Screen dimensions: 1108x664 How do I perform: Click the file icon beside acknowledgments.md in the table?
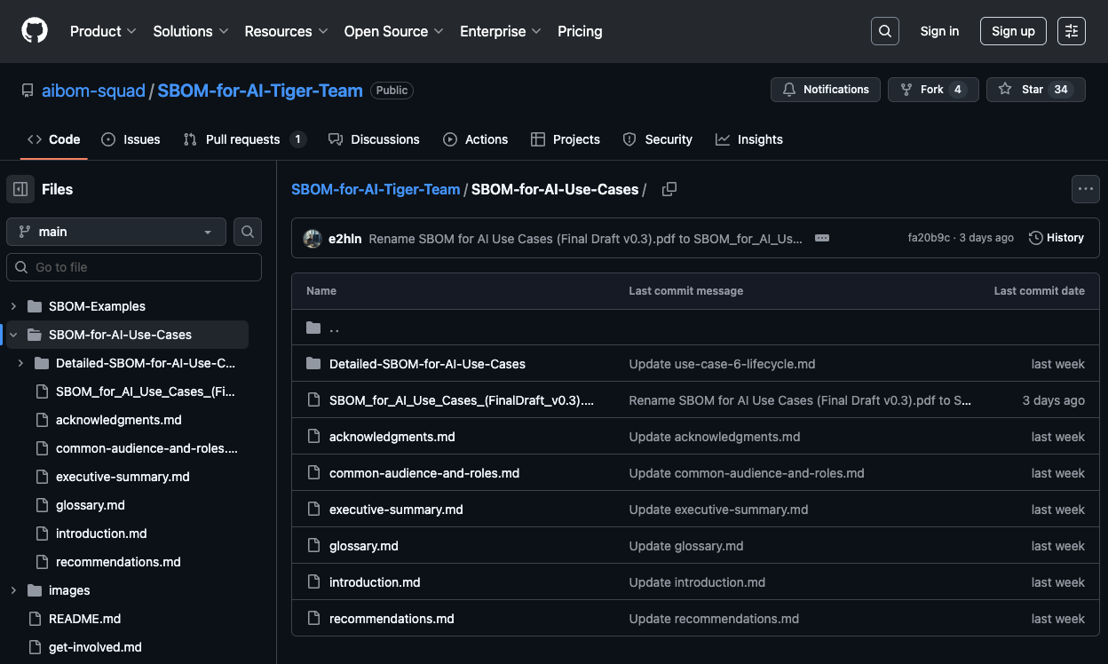tap(313, 437)
